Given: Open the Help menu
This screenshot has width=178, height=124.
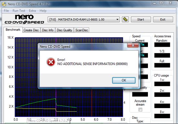Looking at the screenshot, I should tap(43, 11).
